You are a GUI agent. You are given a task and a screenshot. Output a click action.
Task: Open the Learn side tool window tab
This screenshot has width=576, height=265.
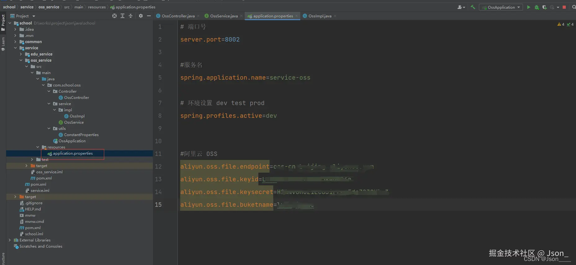3,44
